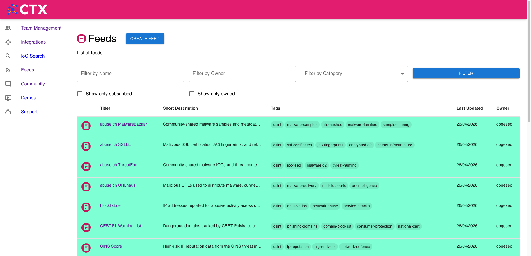
Task: Click the CTX logo in header
Action: click(27, 9)
